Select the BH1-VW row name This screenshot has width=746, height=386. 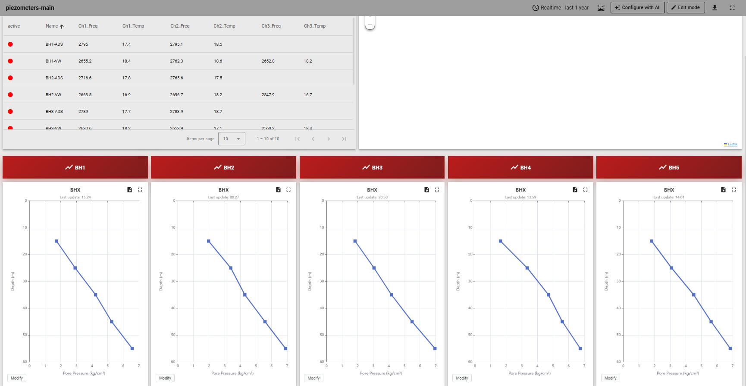pos(53,61)
